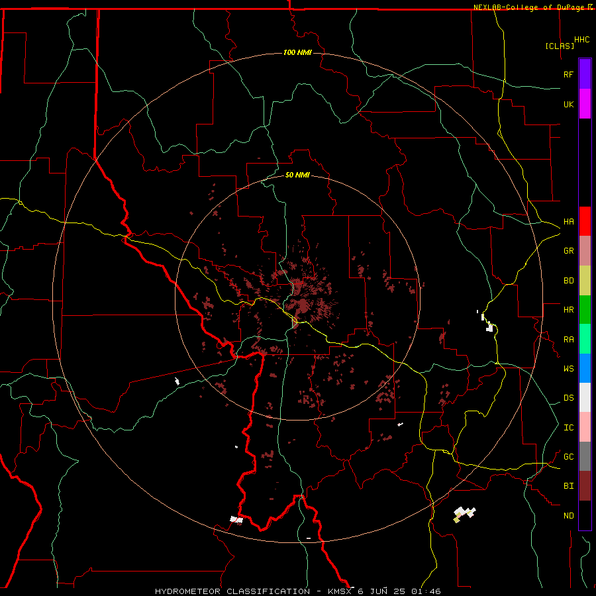Click the BI legend label

coord(568,486)
